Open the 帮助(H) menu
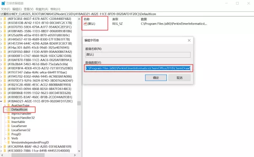 coord(55,9)
